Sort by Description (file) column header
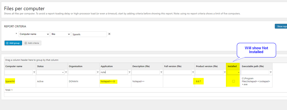 [x=147, y=66]
